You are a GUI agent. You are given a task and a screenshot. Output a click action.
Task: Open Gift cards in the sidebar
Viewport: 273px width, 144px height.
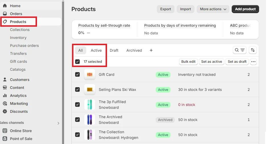tap(19, 61)
